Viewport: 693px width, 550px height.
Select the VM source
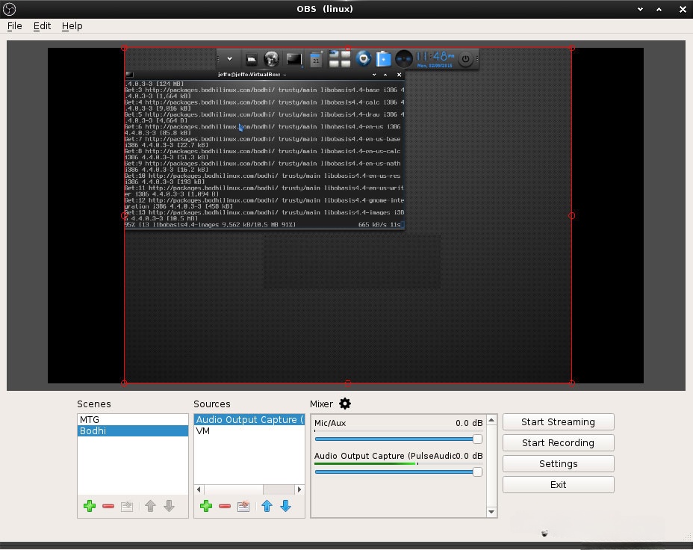click(x=249, y=430)
